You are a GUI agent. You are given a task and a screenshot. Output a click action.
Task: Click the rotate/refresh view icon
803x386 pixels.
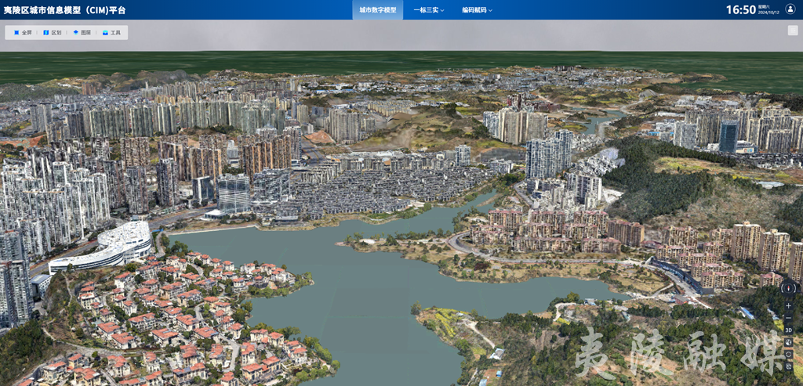coord(788,354)
